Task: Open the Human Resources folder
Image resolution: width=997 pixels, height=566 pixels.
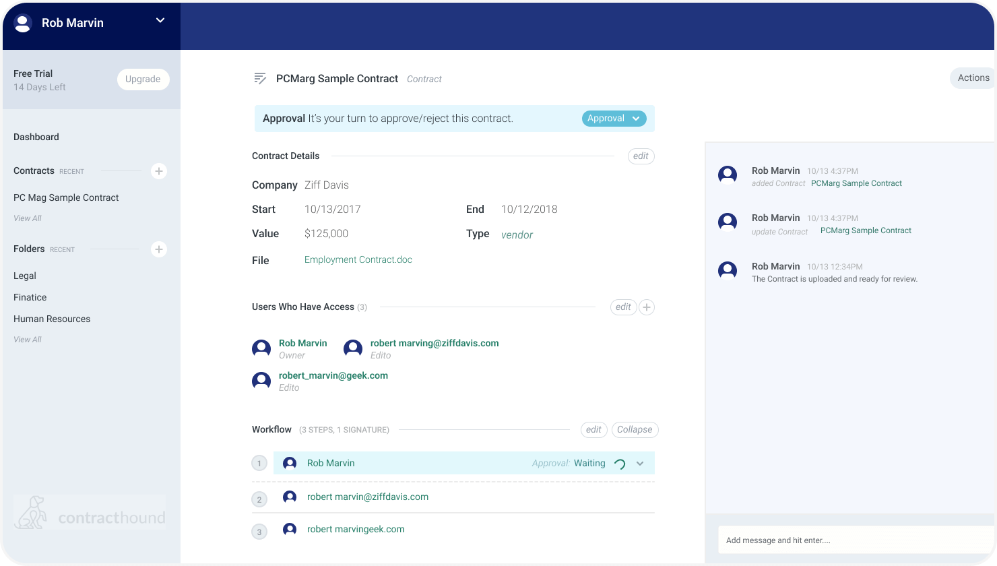Action: (52, 319)
